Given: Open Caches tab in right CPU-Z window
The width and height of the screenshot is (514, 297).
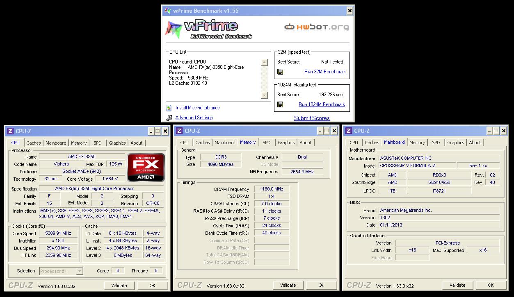Looking at the screenshot, I should pos(372,143).
